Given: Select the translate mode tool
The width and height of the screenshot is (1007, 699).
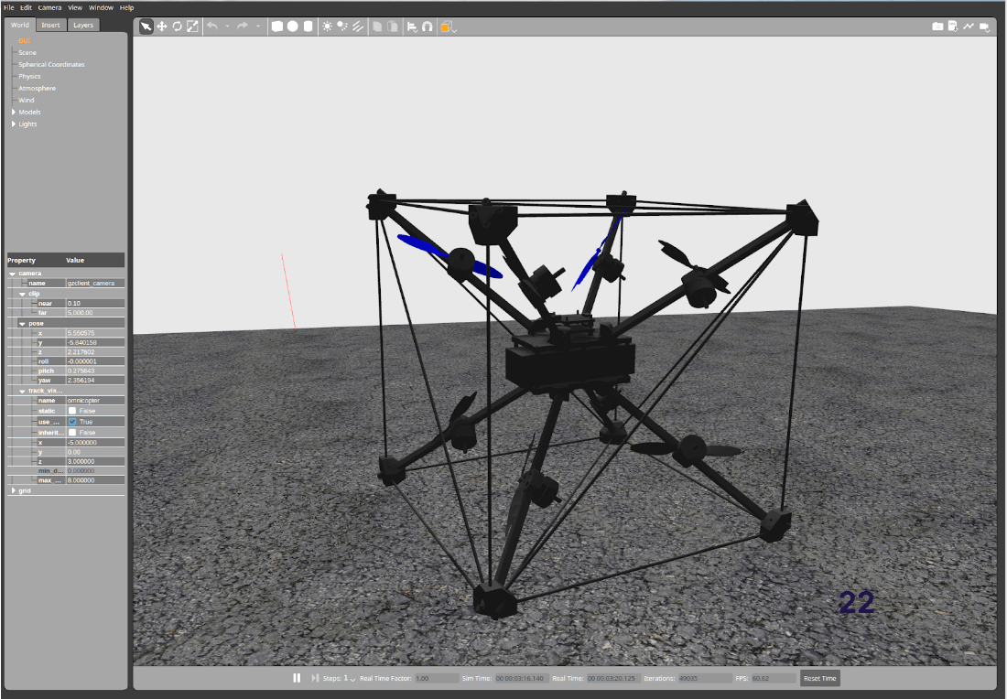Looking at the screenshot, I should pos(161,27).
